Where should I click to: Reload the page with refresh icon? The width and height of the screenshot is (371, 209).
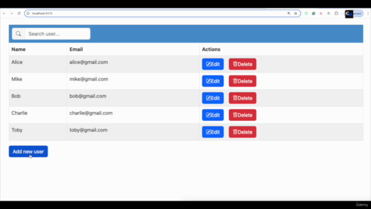click(x=19, y=13)
